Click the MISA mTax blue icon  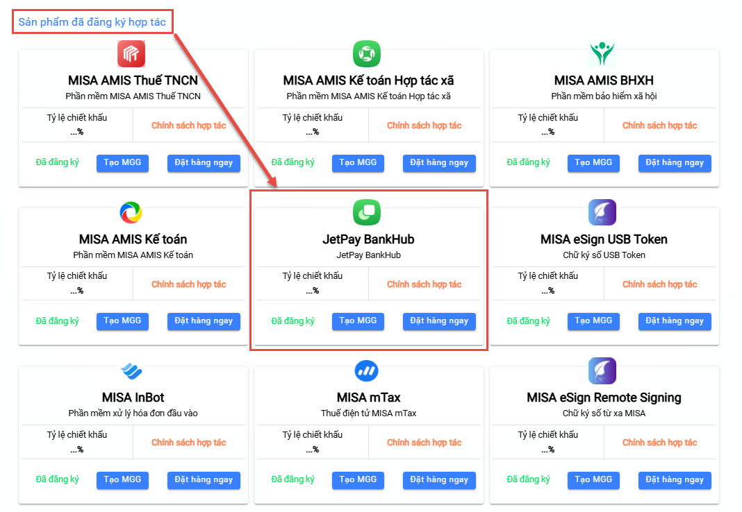click(x=367, y=370)
